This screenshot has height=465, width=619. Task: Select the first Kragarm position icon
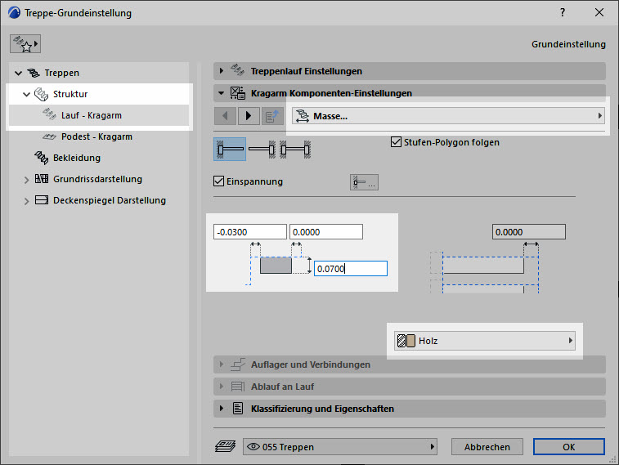pyautogui.click(x=230, y=150)
